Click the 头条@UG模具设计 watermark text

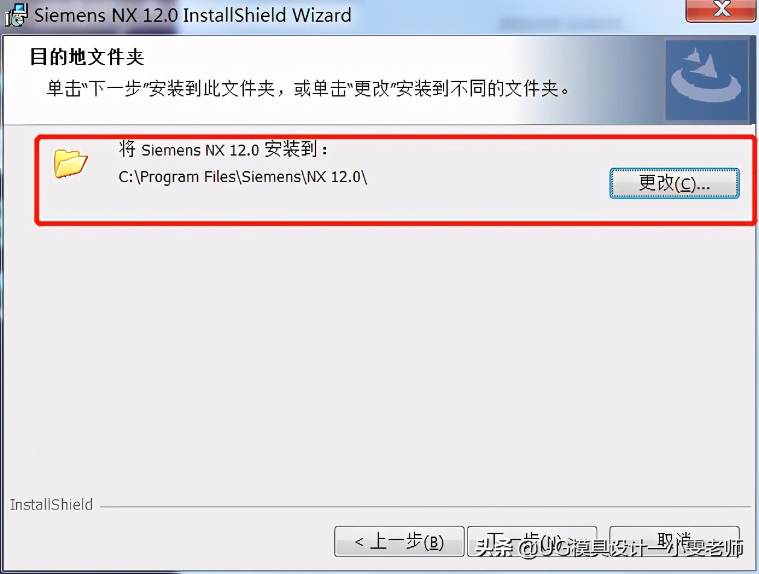(x=609, y=549)
